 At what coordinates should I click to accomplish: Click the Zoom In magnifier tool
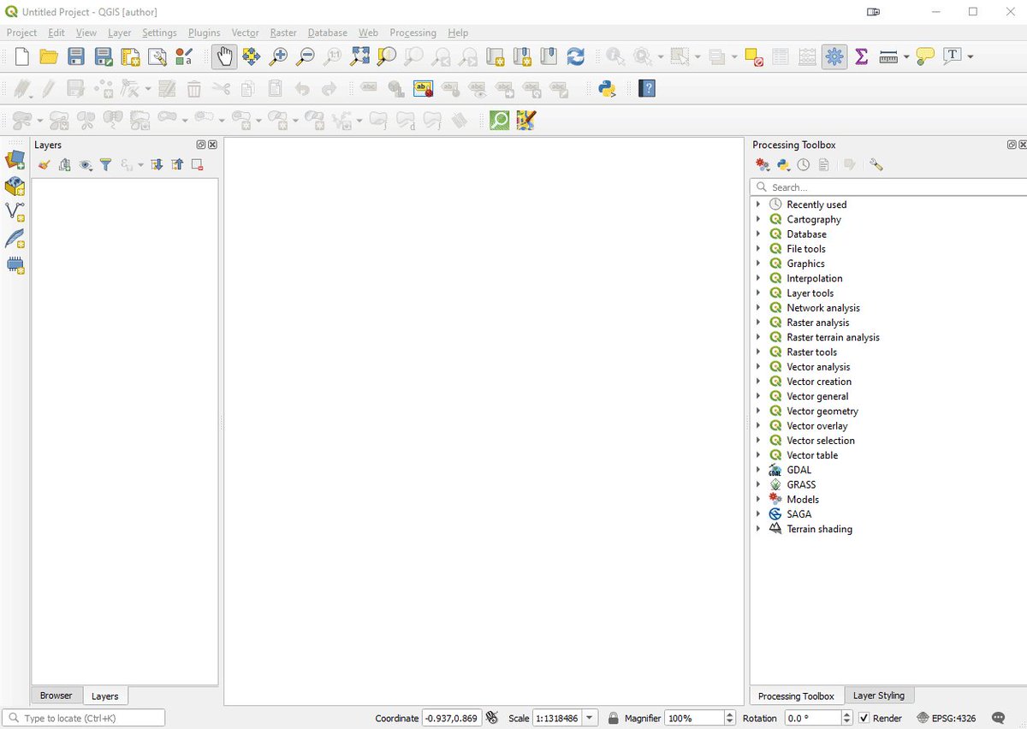click(x=278, y=56)
